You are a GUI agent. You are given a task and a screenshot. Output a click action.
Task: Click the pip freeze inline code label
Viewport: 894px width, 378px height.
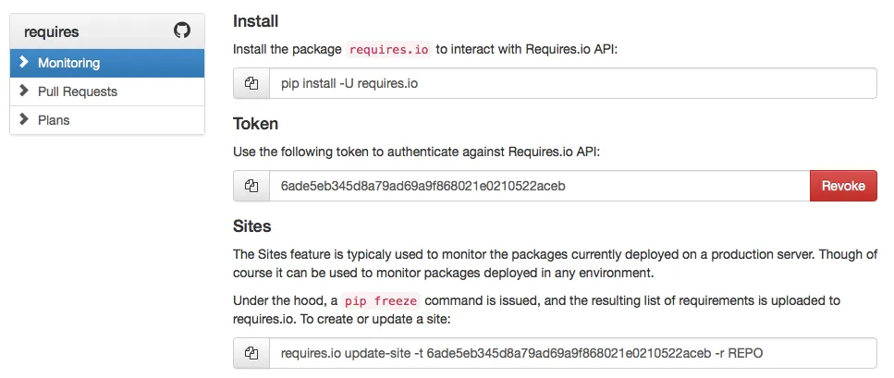click(x=380, y=300)
